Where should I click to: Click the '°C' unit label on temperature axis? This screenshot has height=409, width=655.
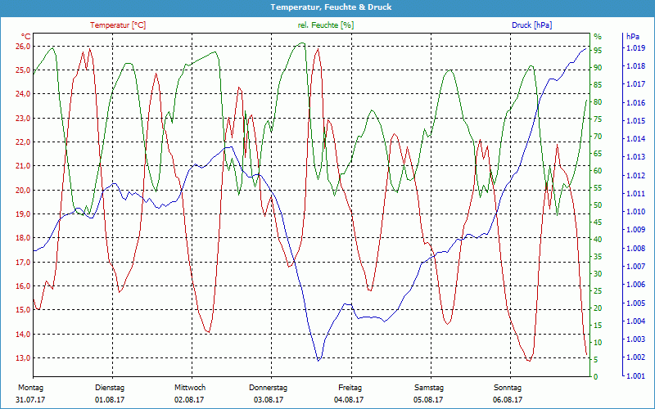[26, 37]
